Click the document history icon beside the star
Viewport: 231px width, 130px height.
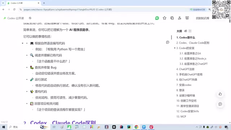coord(172,18)
